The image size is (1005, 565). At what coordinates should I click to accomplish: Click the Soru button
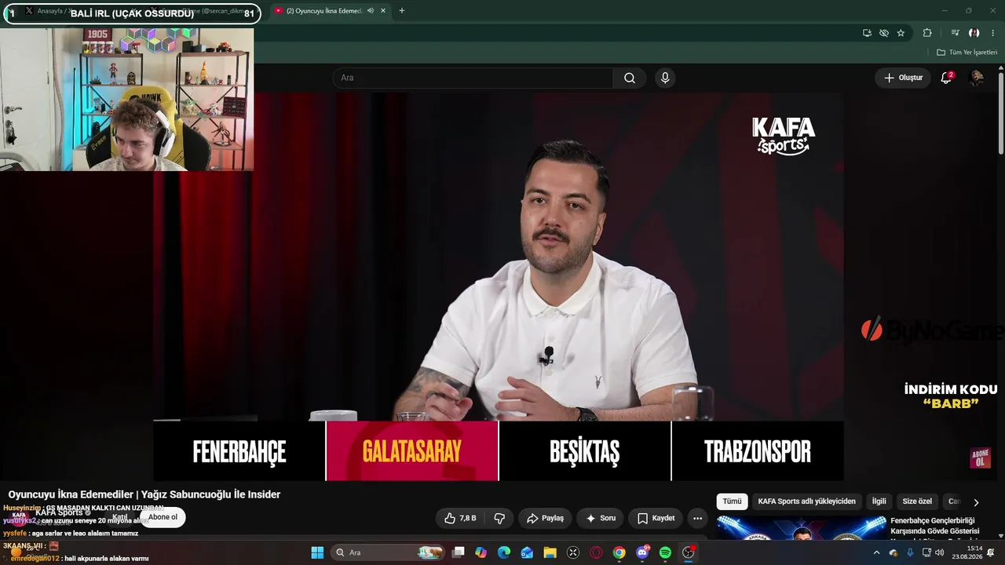pyautogui.click(x=601, y=518)
